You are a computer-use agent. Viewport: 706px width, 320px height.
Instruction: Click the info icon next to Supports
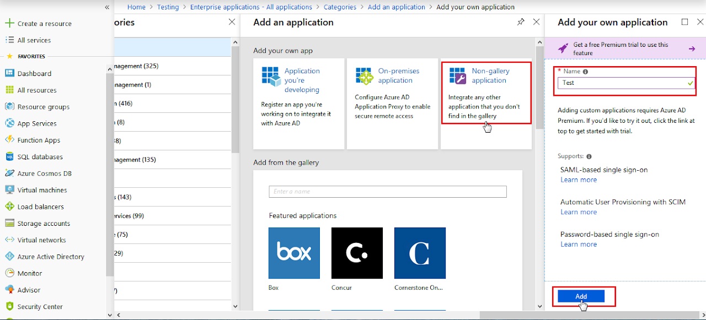tap(589, 156)
